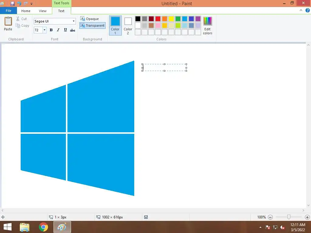Click the Action Center flag icon

point(268,227)
